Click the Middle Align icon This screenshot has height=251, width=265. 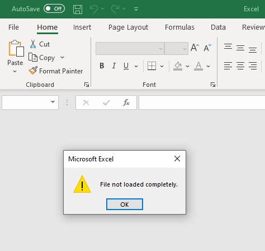[240, 48]
